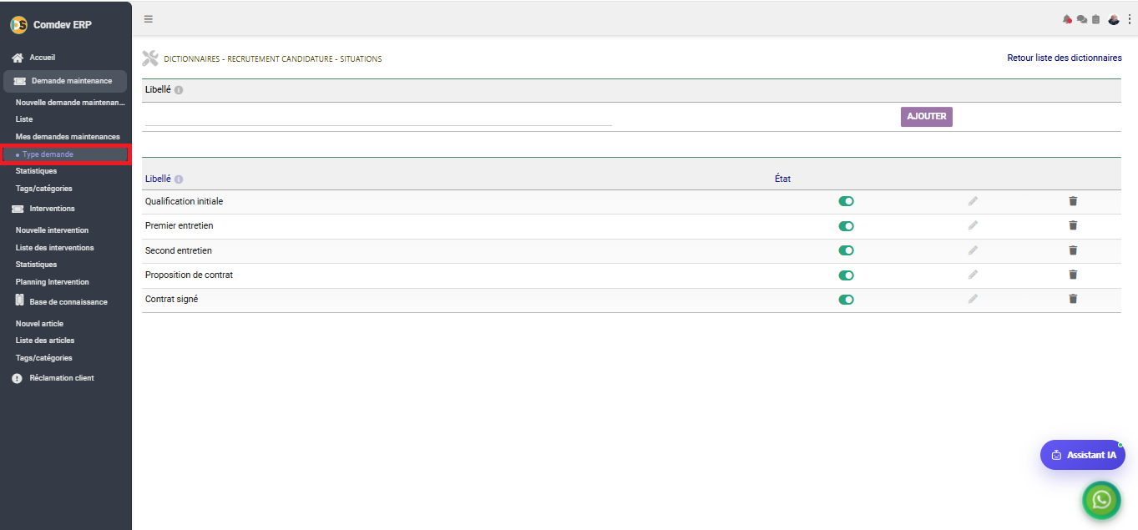Open Statistiques under Interventions
Image resolution: width=1138 pixels, height=530 pixels.
tap(36, 265)
